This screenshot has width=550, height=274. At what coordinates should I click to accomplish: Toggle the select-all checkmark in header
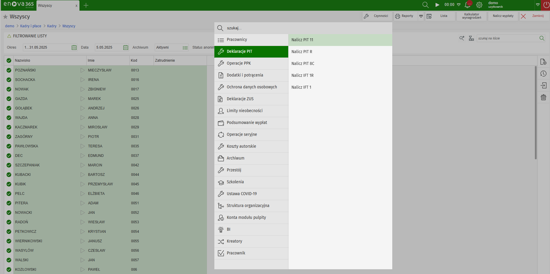click(x=9, y=60)
